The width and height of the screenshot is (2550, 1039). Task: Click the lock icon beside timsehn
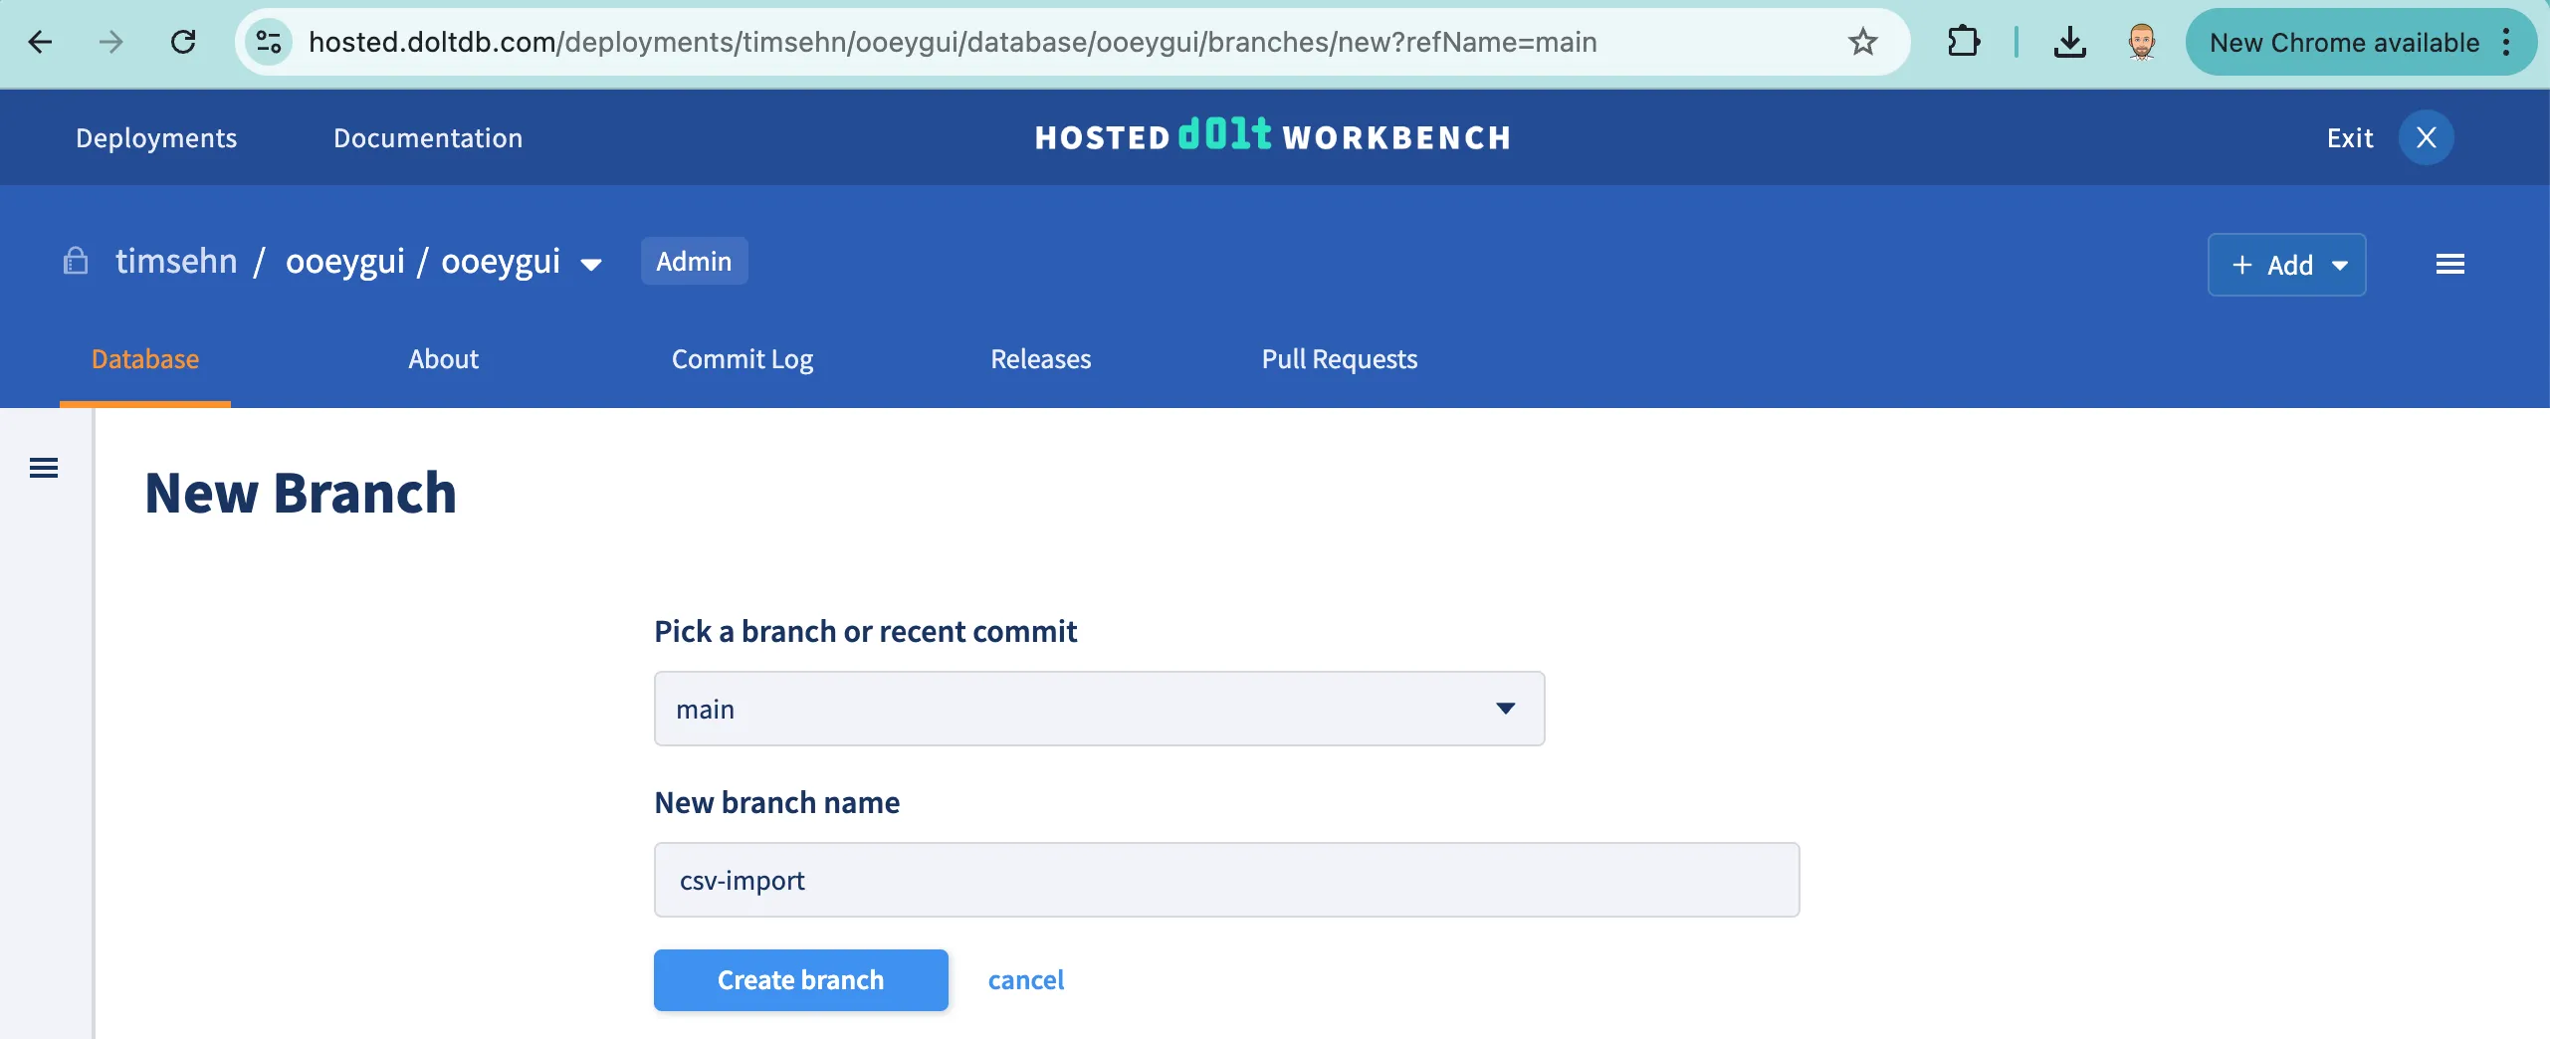click(x=76, y=261)
